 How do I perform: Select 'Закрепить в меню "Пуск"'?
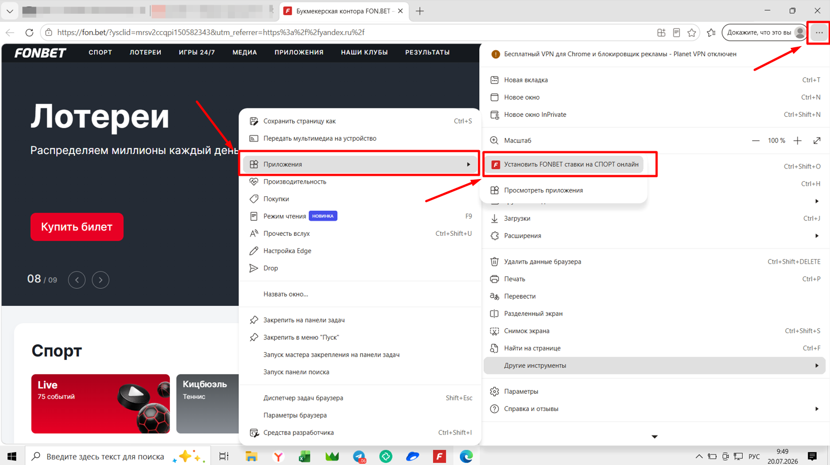coord(360,338)
